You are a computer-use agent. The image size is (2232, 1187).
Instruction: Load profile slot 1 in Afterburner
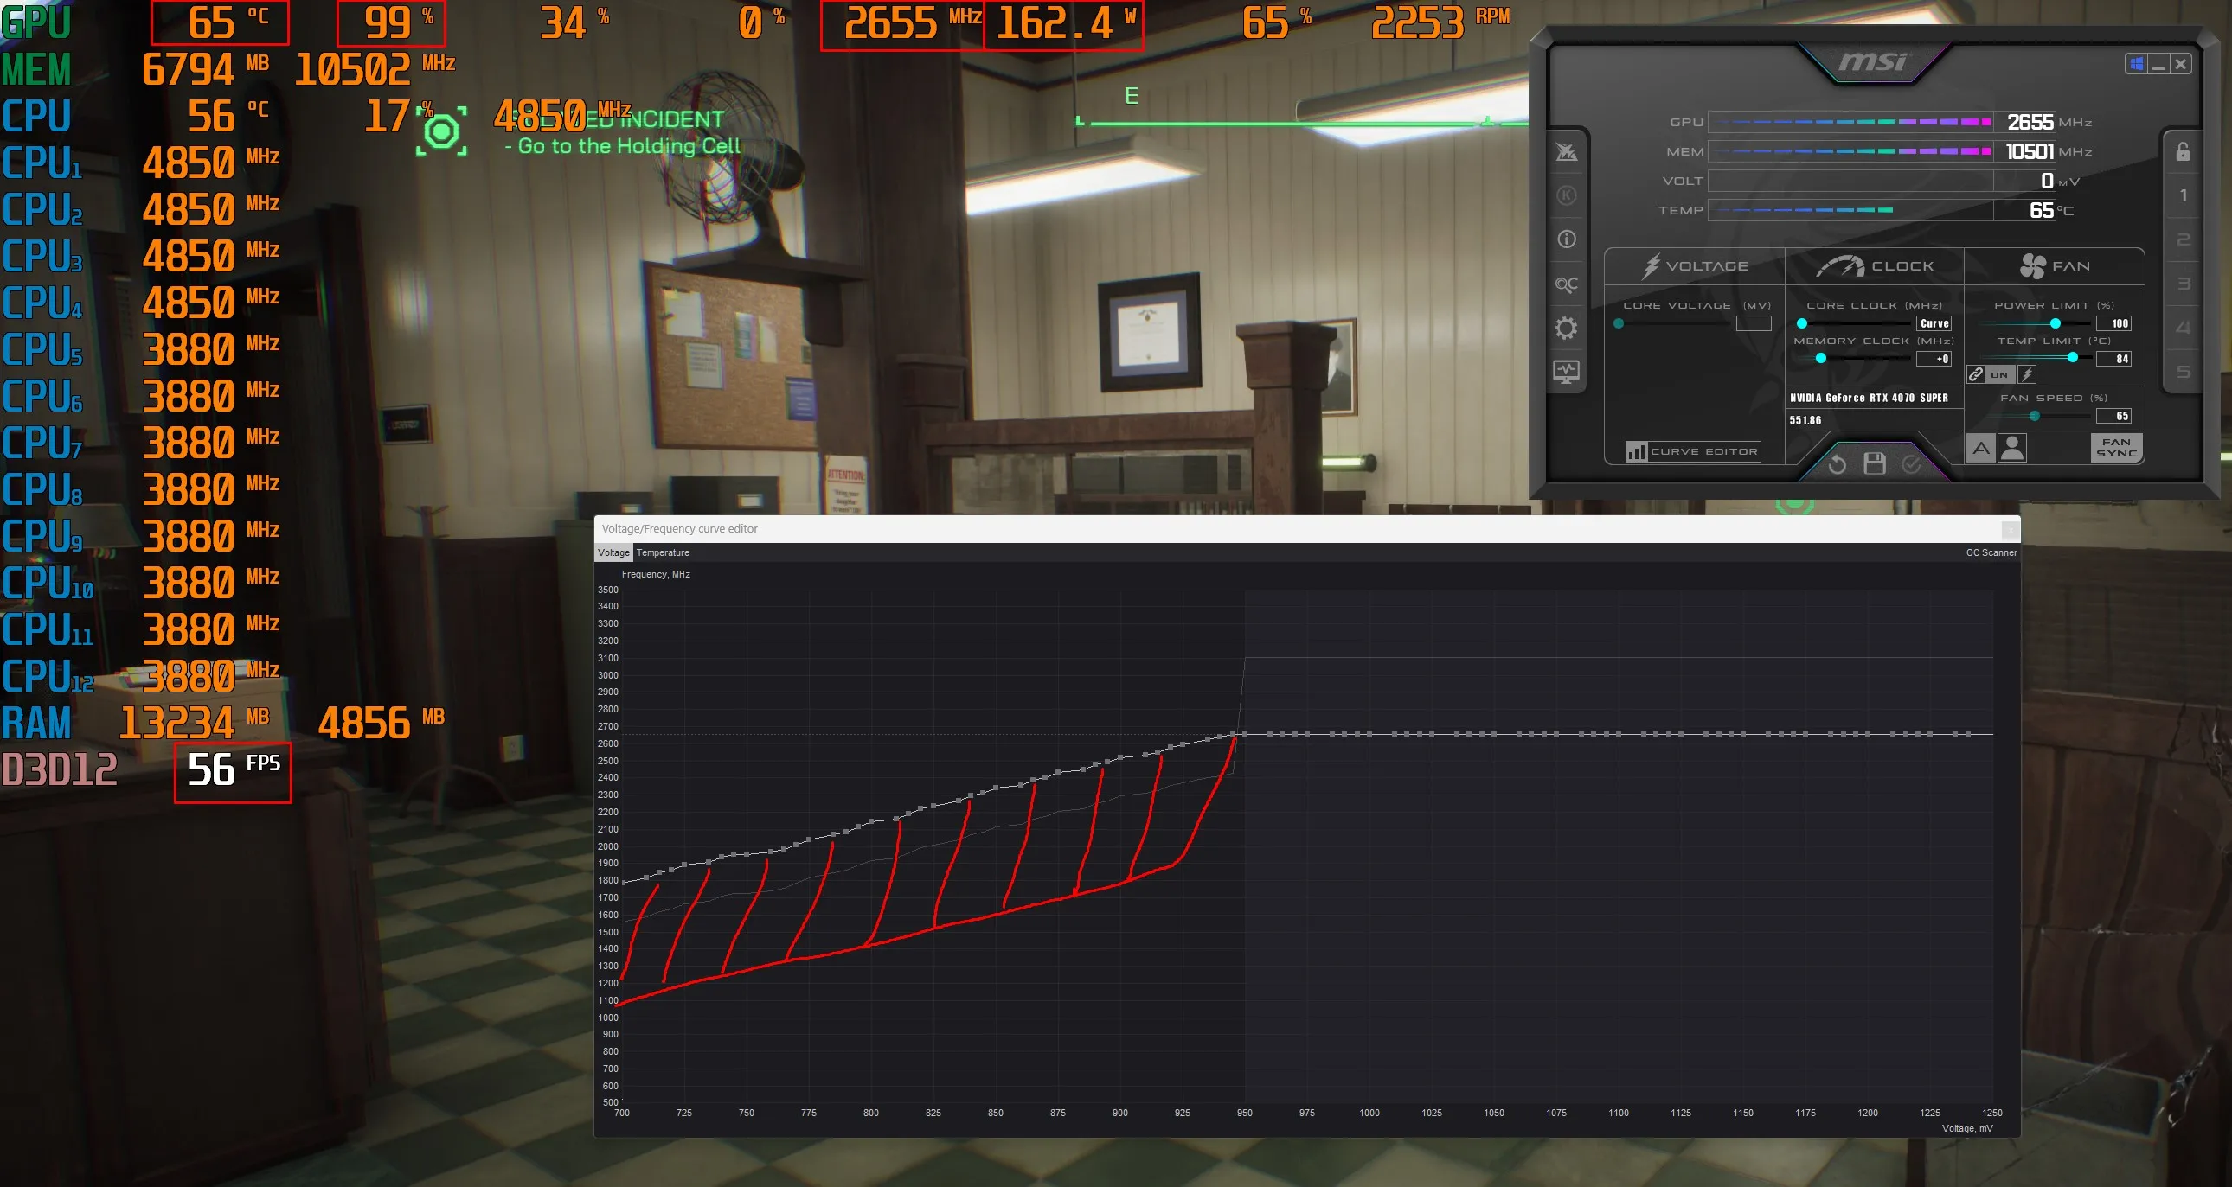pos(2183,195)
